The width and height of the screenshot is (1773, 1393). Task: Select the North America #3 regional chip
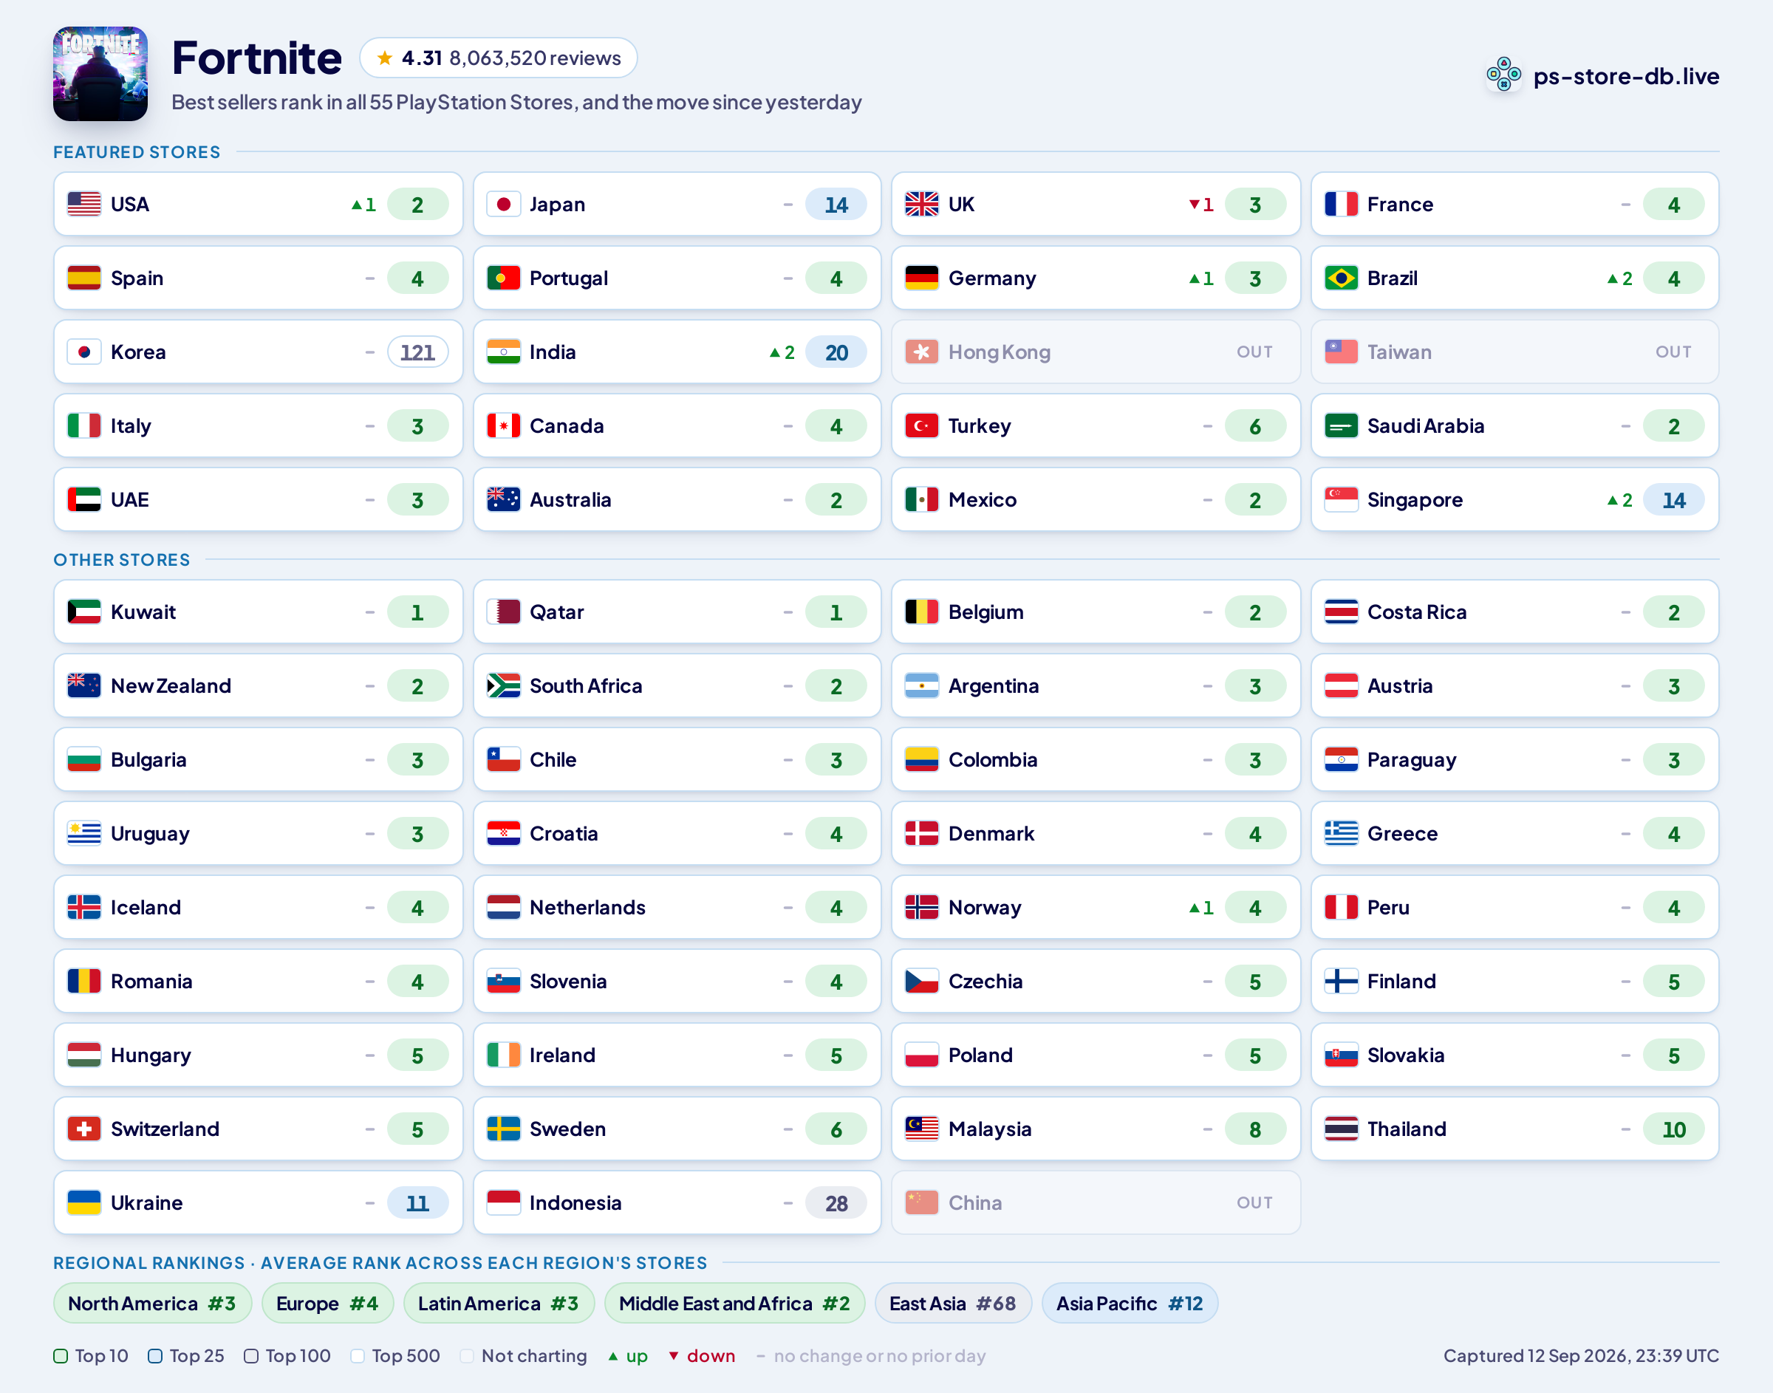pos(152,1304)
